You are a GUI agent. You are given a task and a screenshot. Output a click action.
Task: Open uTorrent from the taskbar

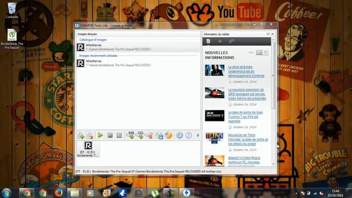[155, 193]
